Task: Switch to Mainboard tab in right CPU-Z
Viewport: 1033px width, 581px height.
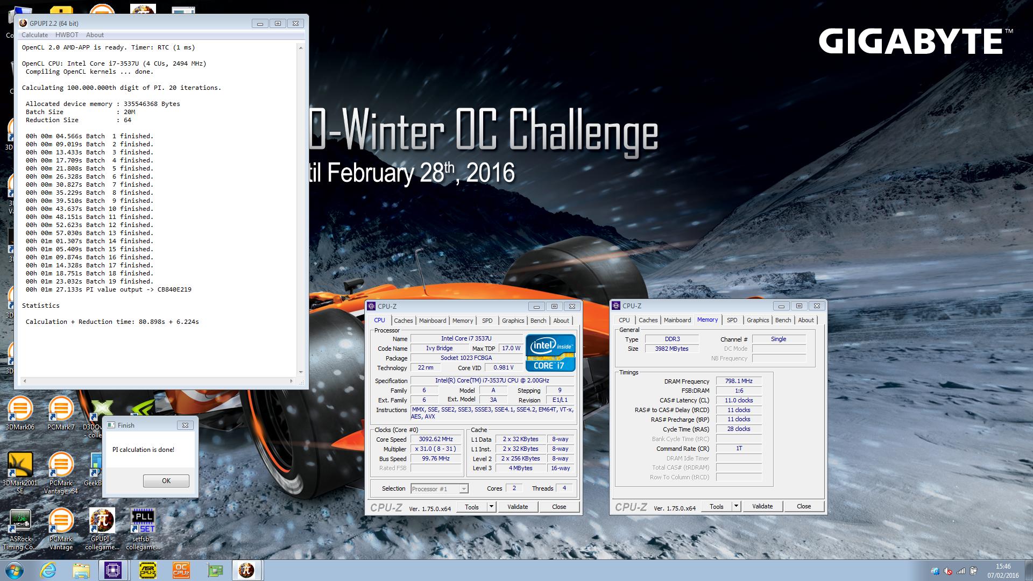Action: [677, 320]
